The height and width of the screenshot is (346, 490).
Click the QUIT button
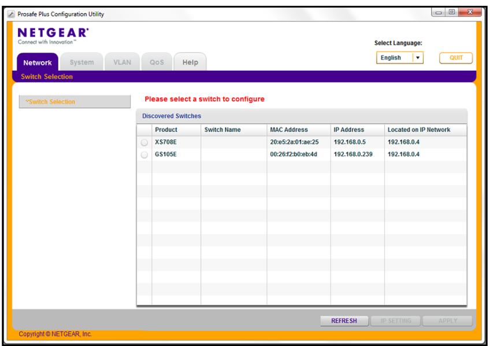[x=456, y=58]
